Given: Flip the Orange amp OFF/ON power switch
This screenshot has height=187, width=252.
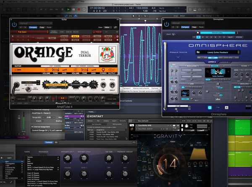Looking at the screenshot, I should (x=103, y=85).
